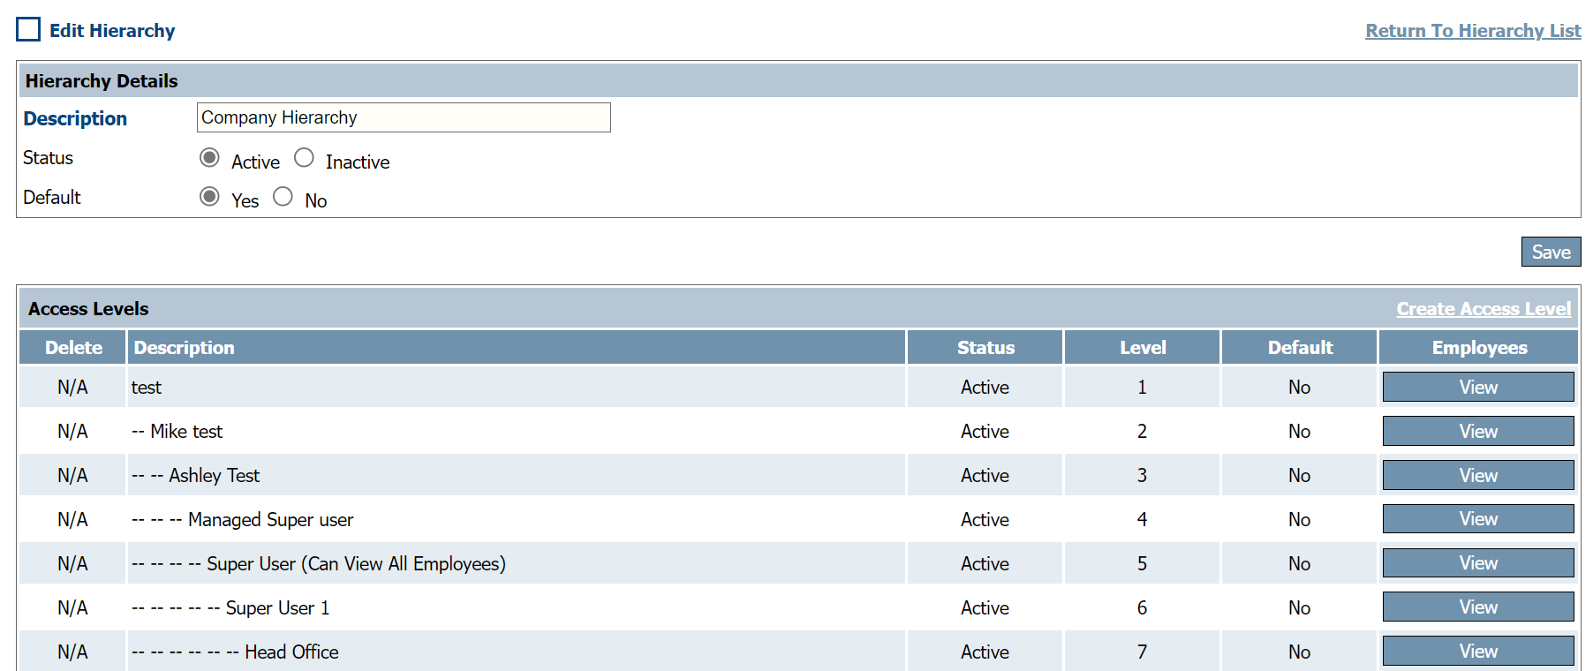Select the '-- Mike test' description cell
This screenshot has height=671, width=1593.
pos(517,431)
